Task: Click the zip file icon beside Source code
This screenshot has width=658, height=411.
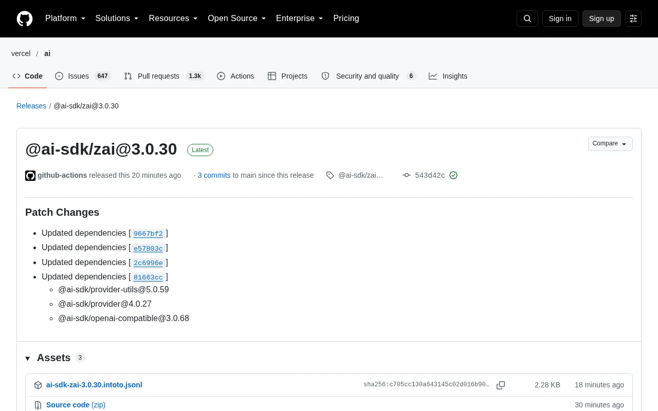Action: (38, 405)
